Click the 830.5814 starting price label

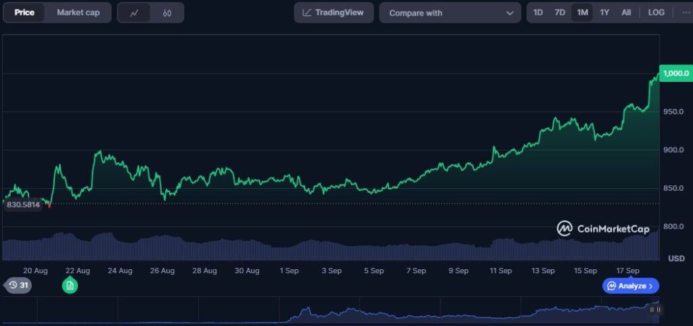click(x=23, y=205)
